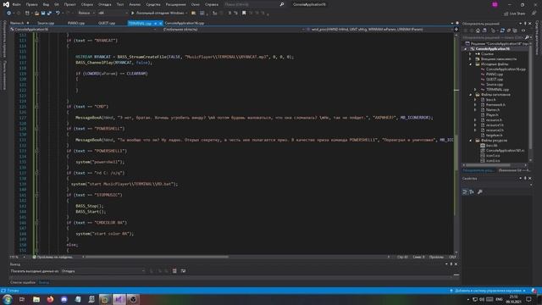Open the notification center icon in taskbar
The height and width of the screenshot is (305, 542).
tap(528, 299)
